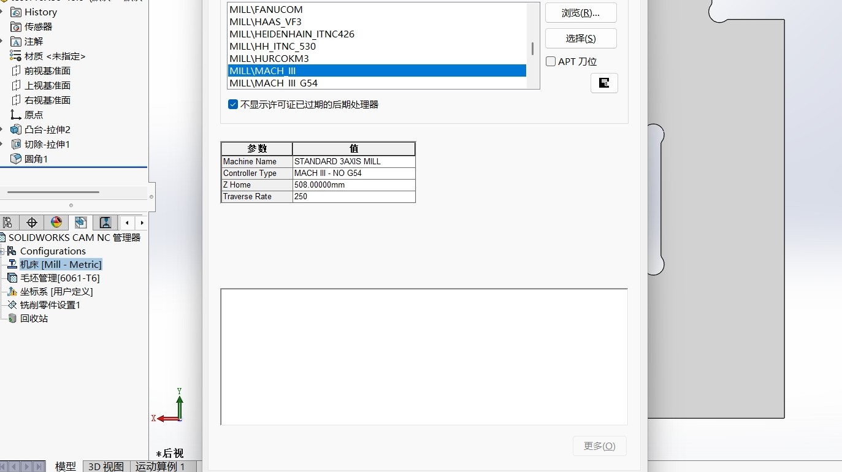Viewport: 842px width, 472px height.
Task: Click the 机床 machine icon
Action: pyautogui.click(x=12, y=264)
